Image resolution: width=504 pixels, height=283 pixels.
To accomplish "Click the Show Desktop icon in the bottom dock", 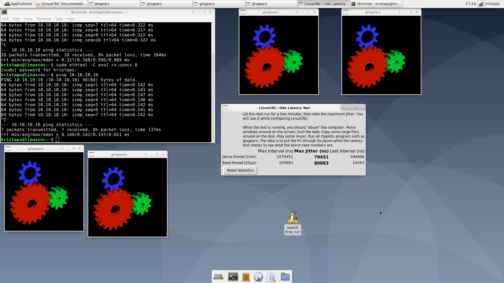I will (218, 277).
